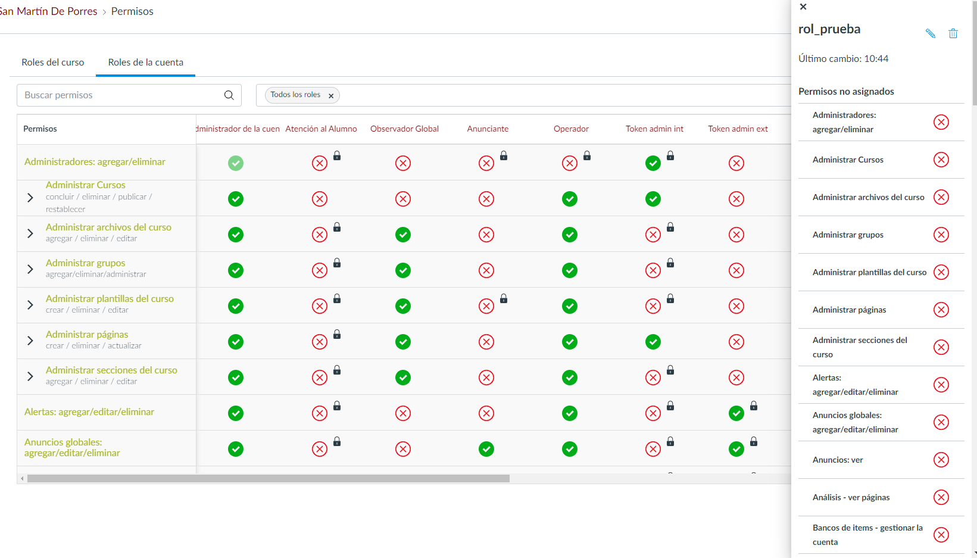Click Token admin int's check for 'Administrar páginas'

tap(653, 342)
